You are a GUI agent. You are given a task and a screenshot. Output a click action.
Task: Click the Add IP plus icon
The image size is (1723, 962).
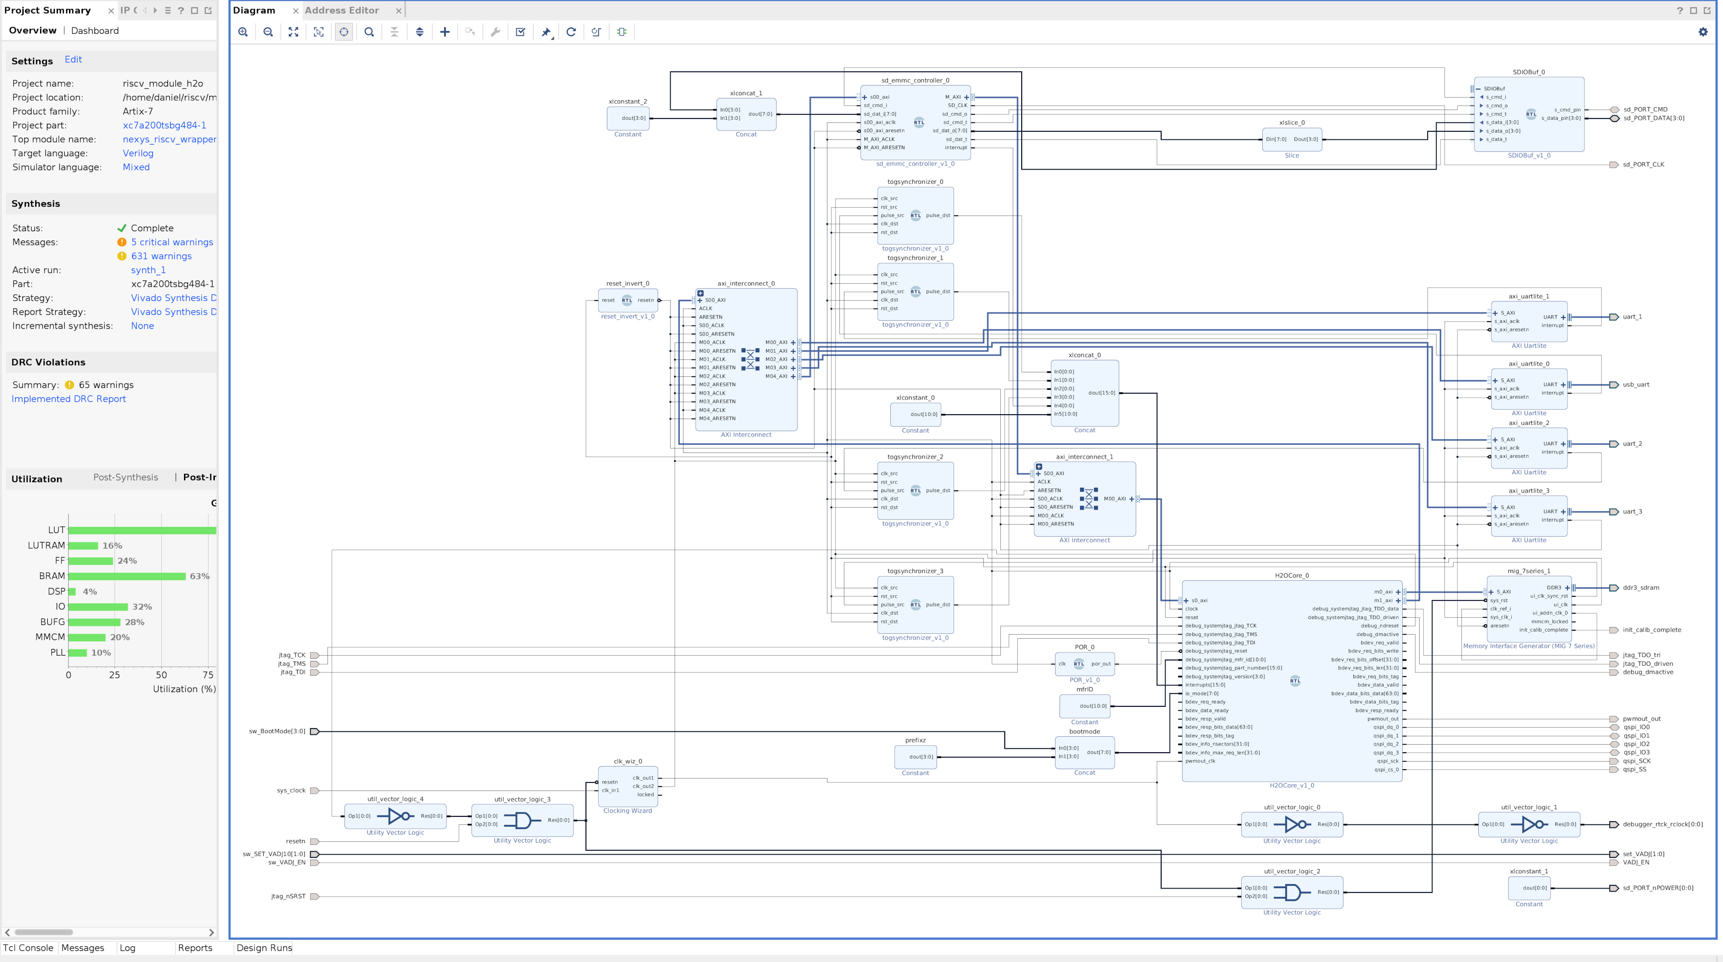pyautogui.click(x=445, y=32)
